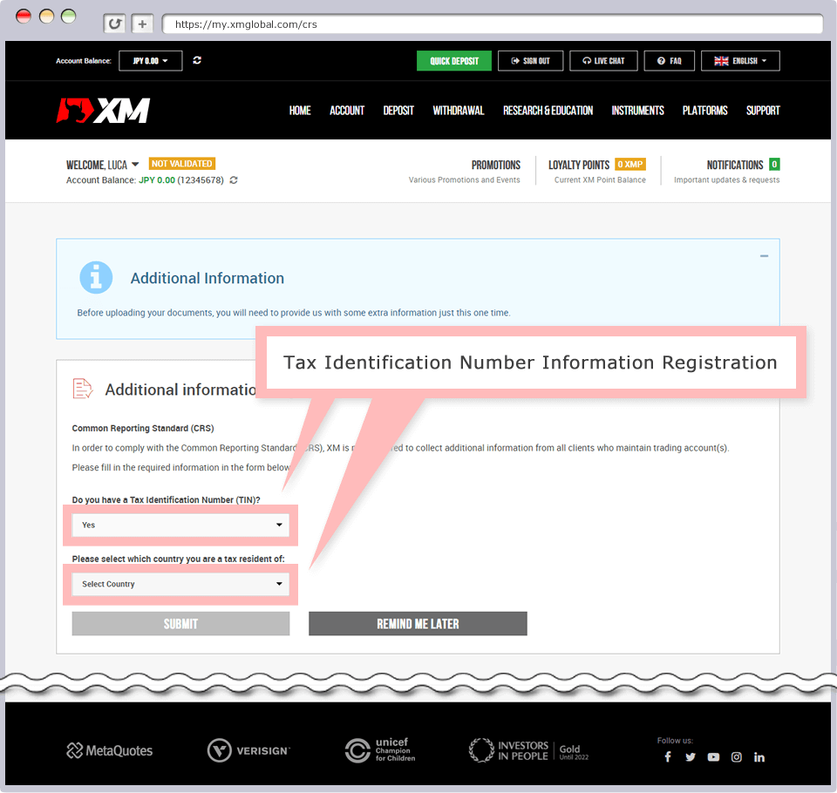
Task: Open Live Chat from the top bar
Action: coord(603,60)
